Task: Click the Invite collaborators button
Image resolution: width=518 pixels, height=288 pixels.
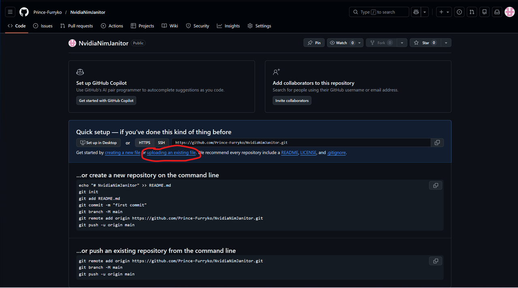Action: tap(292, 101)
